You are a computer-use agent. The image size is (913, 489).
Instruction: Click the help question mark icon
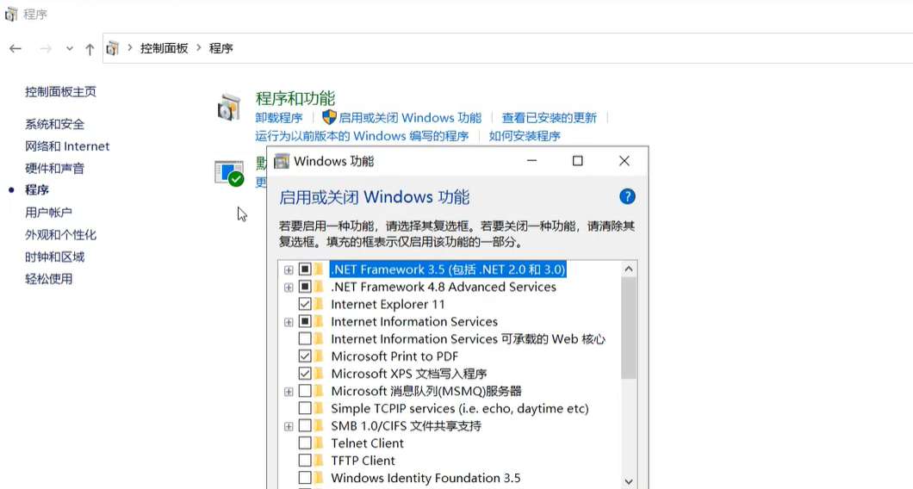[627, 197]
